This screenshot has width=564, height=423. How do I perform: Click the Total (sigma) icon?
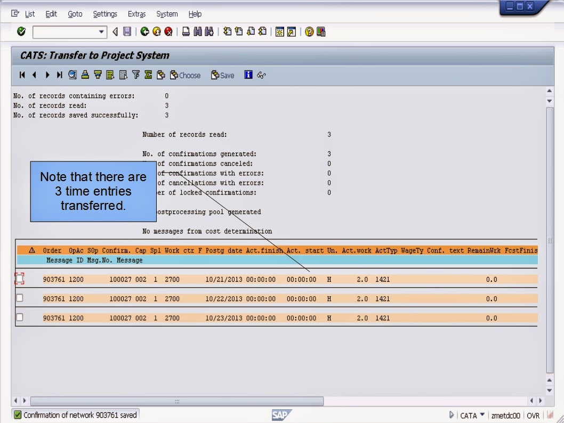tap(148, 75)
